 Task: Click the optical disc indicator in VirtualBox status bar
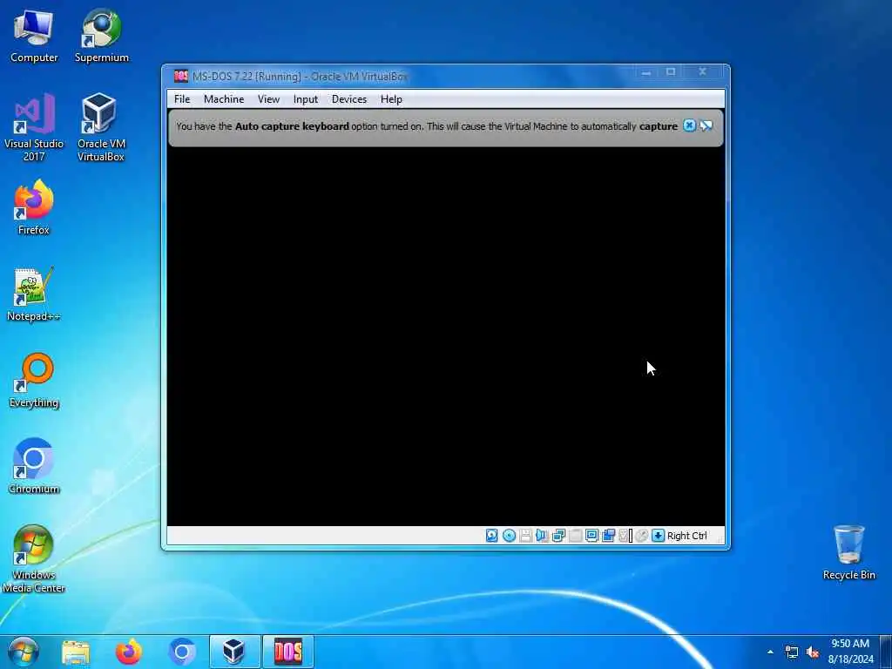tap(509, 536)
